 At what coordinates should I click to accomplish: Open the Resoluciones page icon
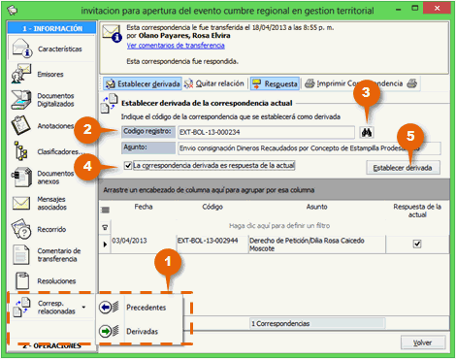point(22,280)
